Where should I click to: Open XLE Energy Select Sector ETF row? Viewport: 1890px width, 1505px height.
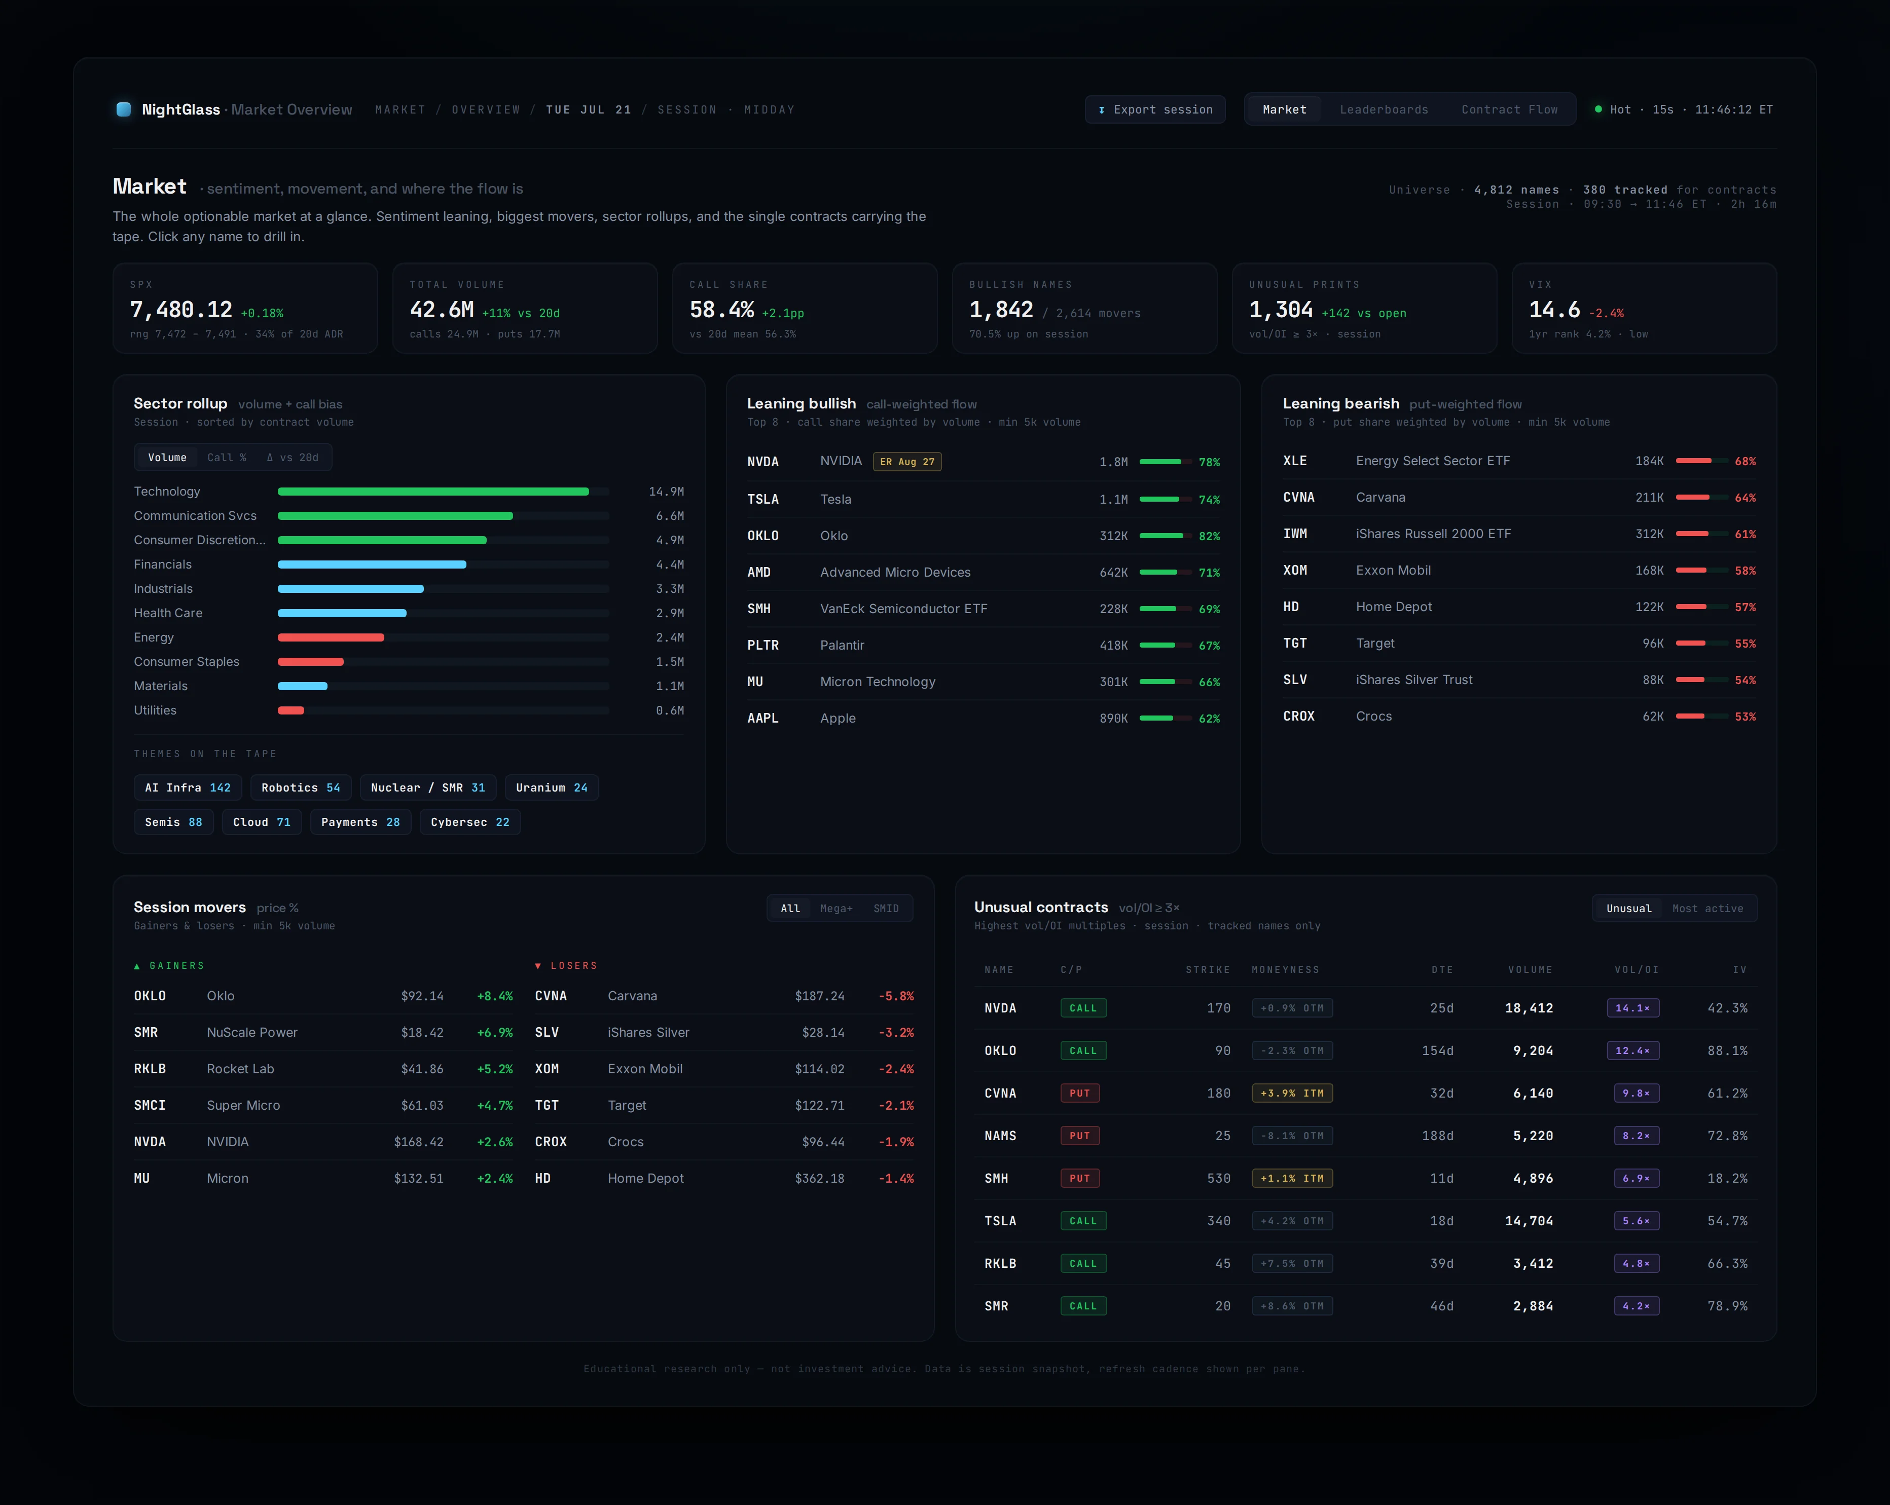1518,461
